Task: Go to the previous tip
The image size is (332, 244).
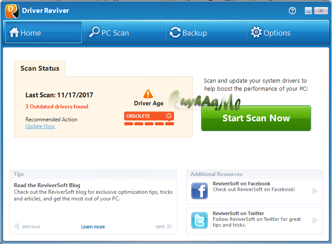Action: (31, 227)
